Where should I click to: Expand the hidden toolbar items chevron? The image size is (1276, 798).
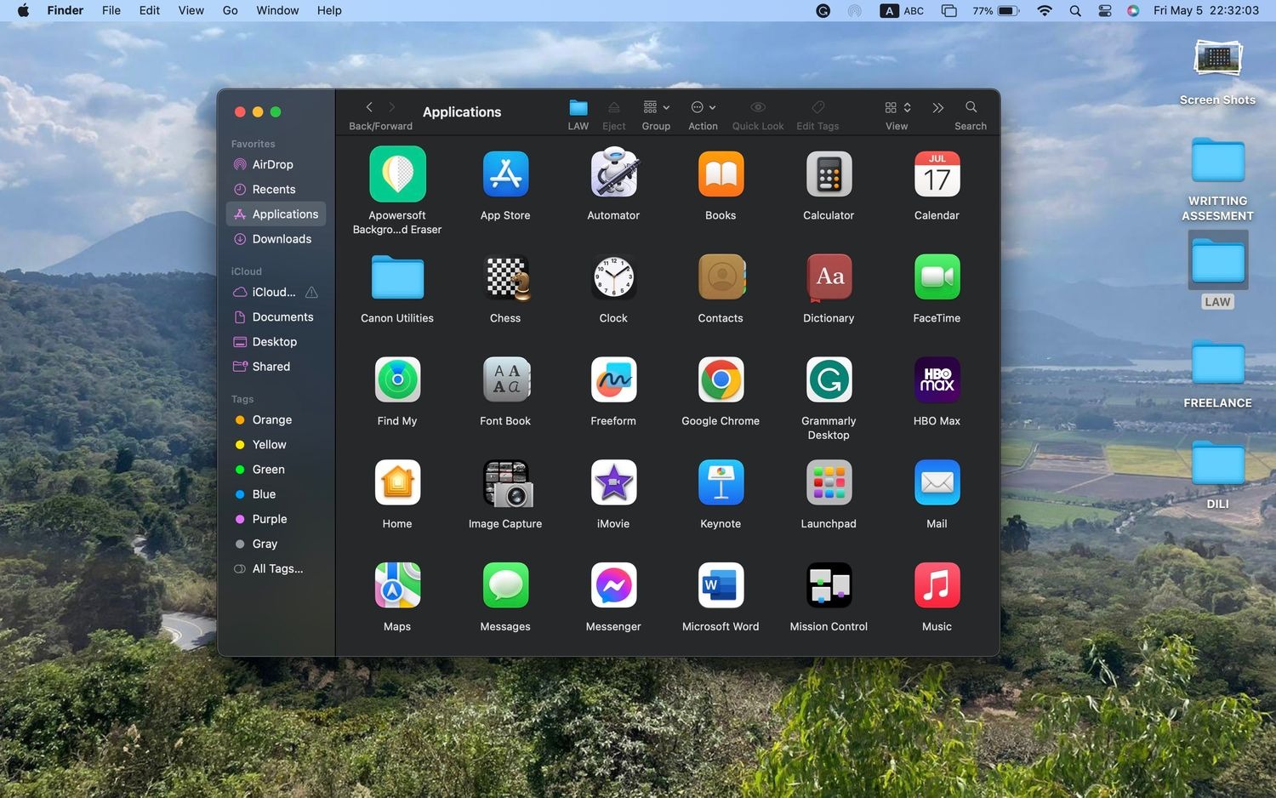(937, 108)
